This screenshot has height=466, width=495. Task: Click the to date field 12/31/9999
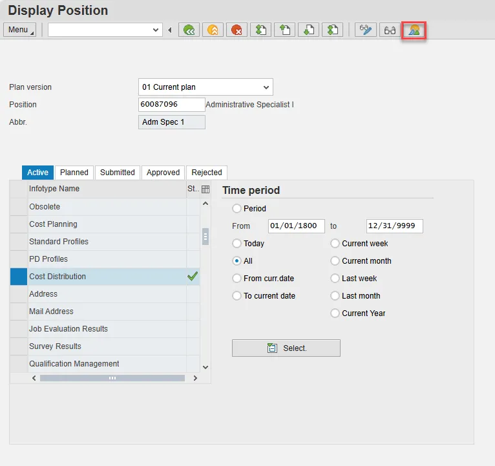(395, 226)
